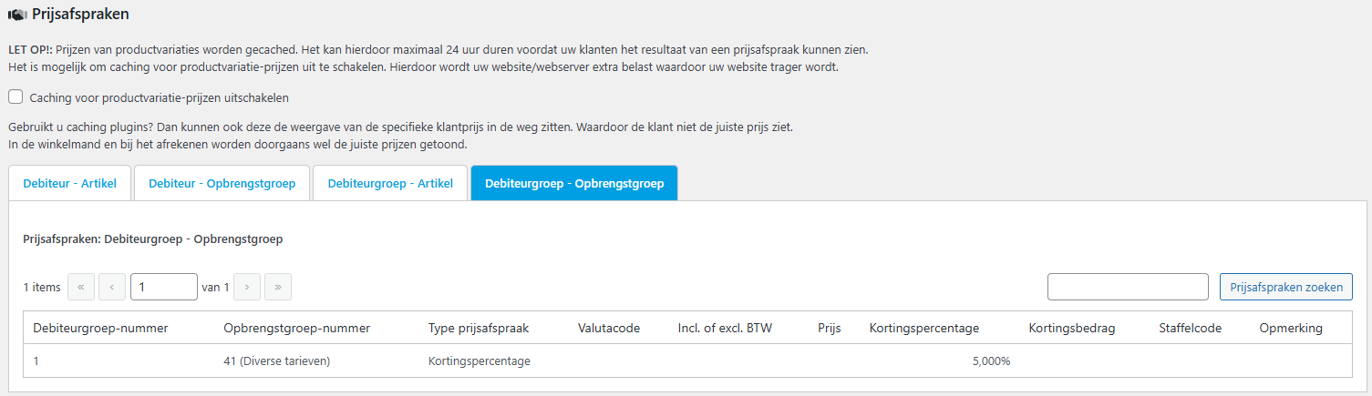Image resolution: width=1372 pixels, height=396 pixels.
Task: Go to next page arrow
Action: click(x=247, y=287)
